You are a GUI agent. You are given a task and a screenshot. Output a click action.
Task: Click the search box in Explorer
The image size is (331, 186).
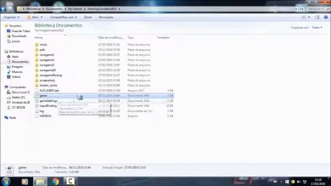click(318, 9)
